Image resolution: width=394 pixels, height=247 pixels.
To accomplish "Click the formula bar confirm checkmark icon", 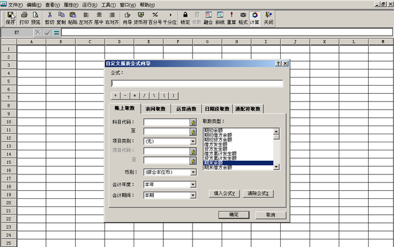I will pyautogui.click(x=47, y=33).
